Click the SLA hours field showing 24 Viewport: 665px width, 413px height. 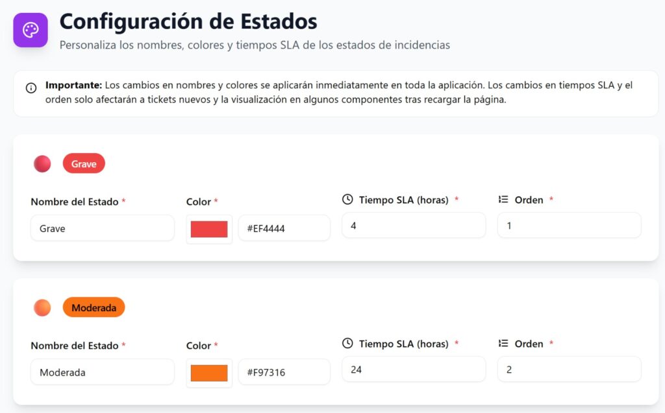[x=414, y=370]
